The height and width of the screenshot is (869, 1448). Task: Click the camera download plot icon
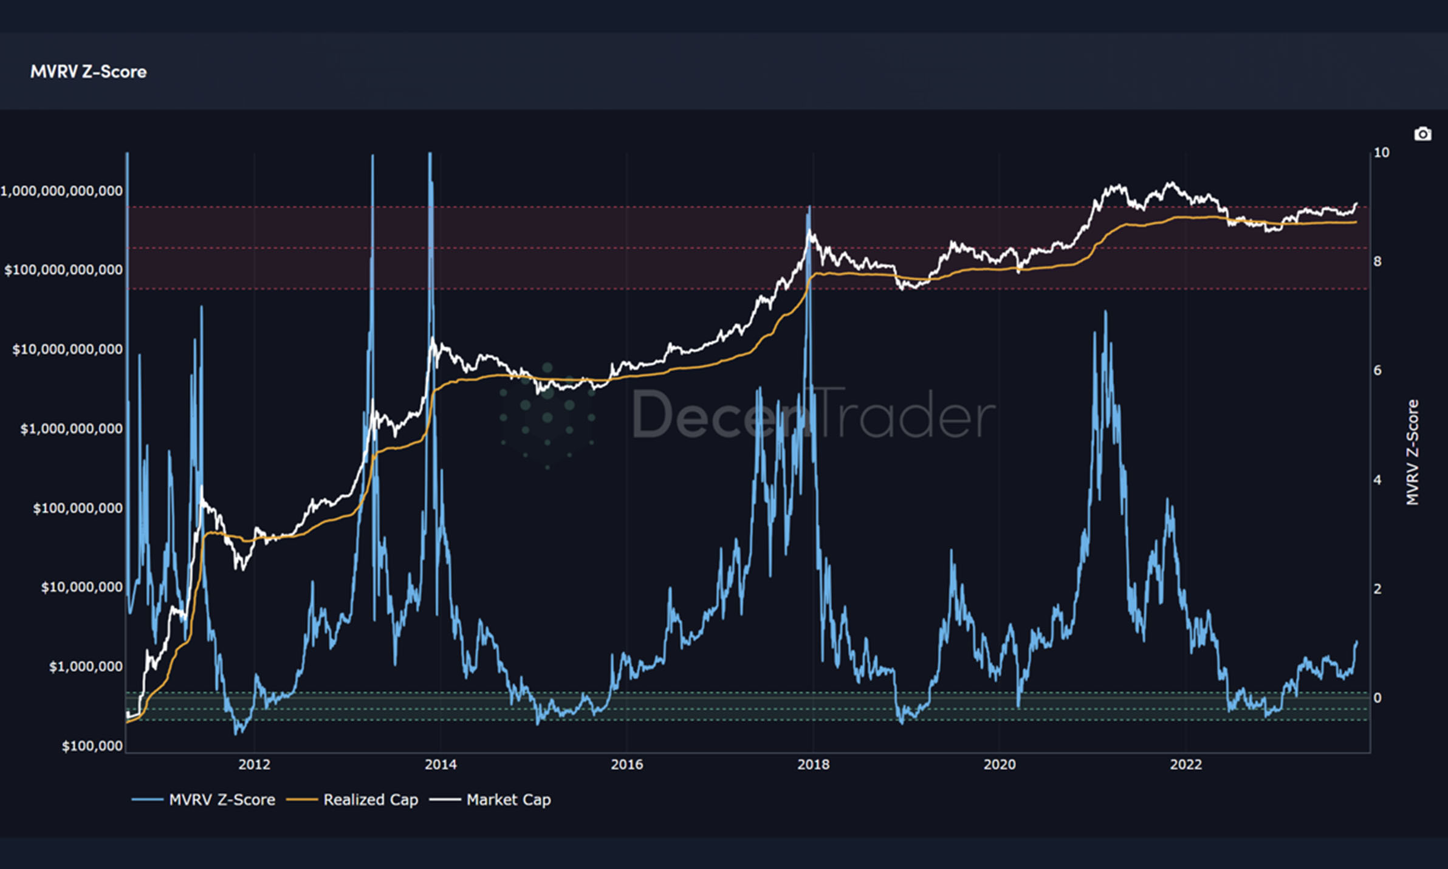tap(1422, 134)
